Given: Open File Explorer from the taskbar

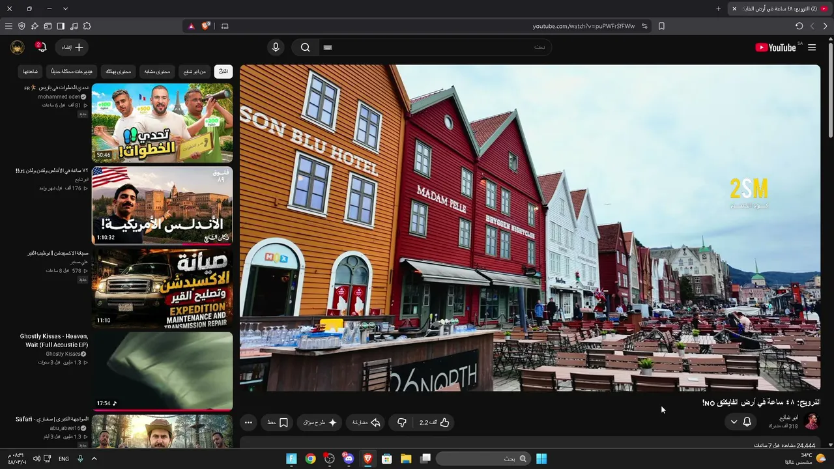Looking at the screenshot, I should point(406,459).
